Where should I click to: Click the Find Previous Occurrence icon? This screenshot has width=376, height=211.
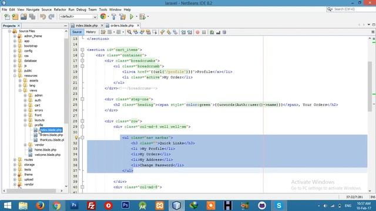pos(136,32)
